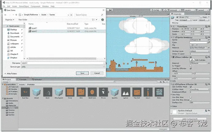Click the Level 2 scene file
This screenshot has height=132, width=212.
click(67, 31)
